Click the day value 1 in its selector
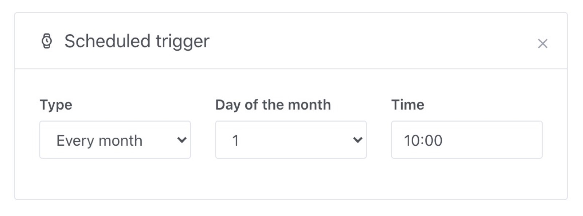The image size is (583, 216). point(236,140)
